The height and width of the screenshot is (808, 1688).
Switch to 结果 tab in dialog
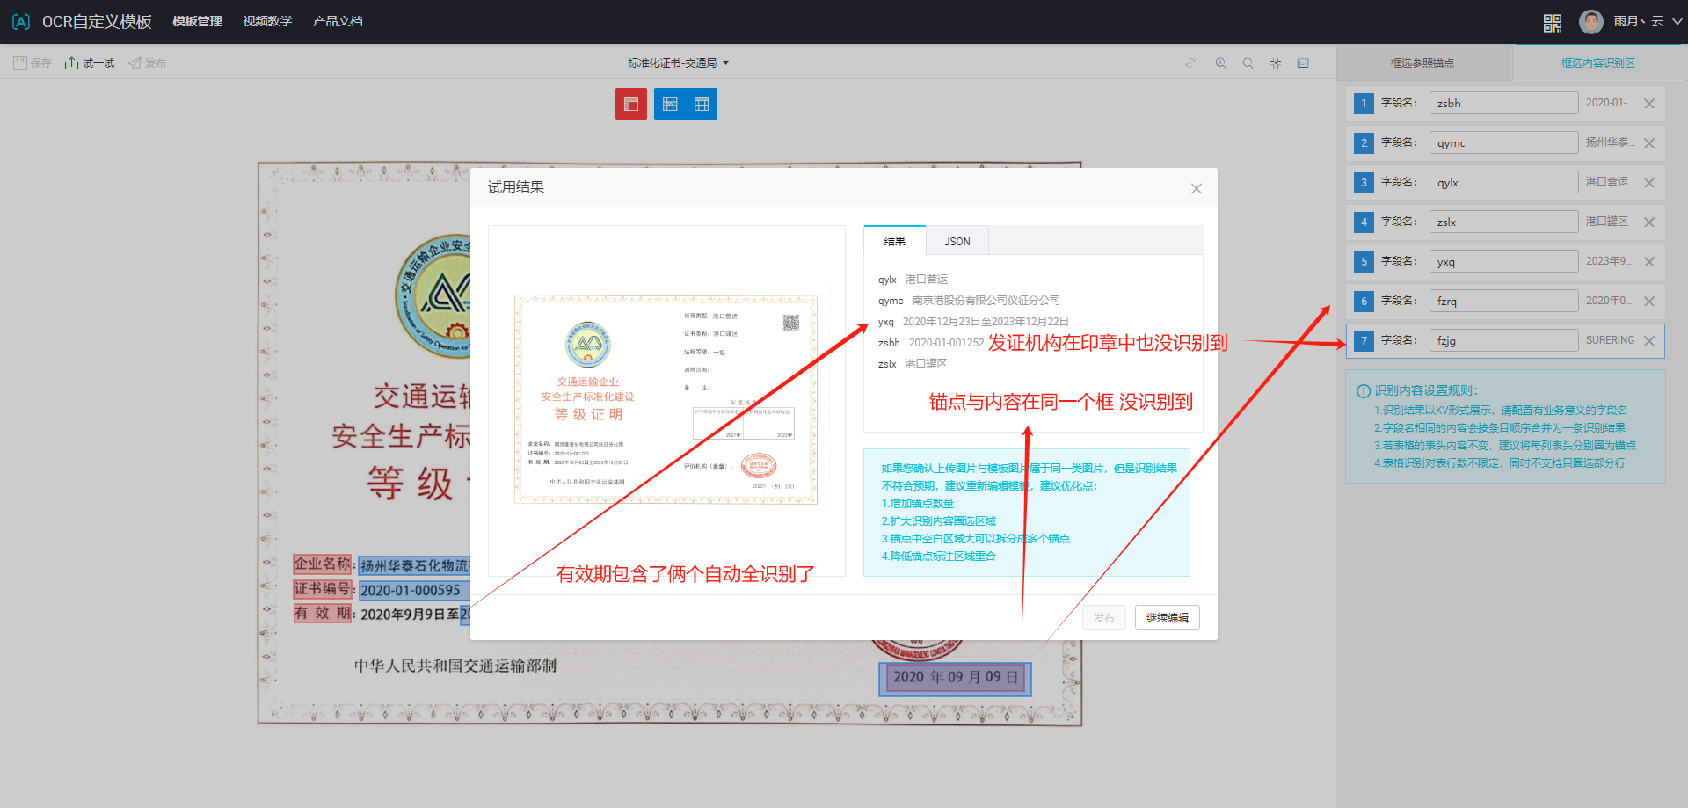(895, 241)
